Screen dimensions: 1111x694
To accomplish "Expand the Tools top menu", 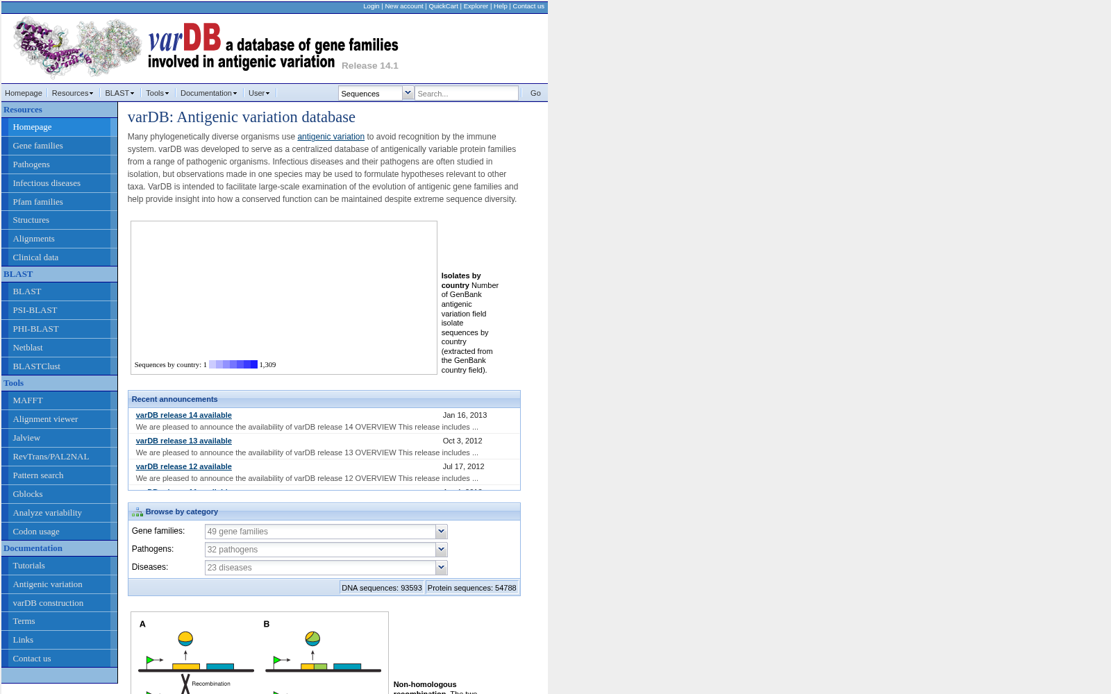I will (x=157, y=93).
